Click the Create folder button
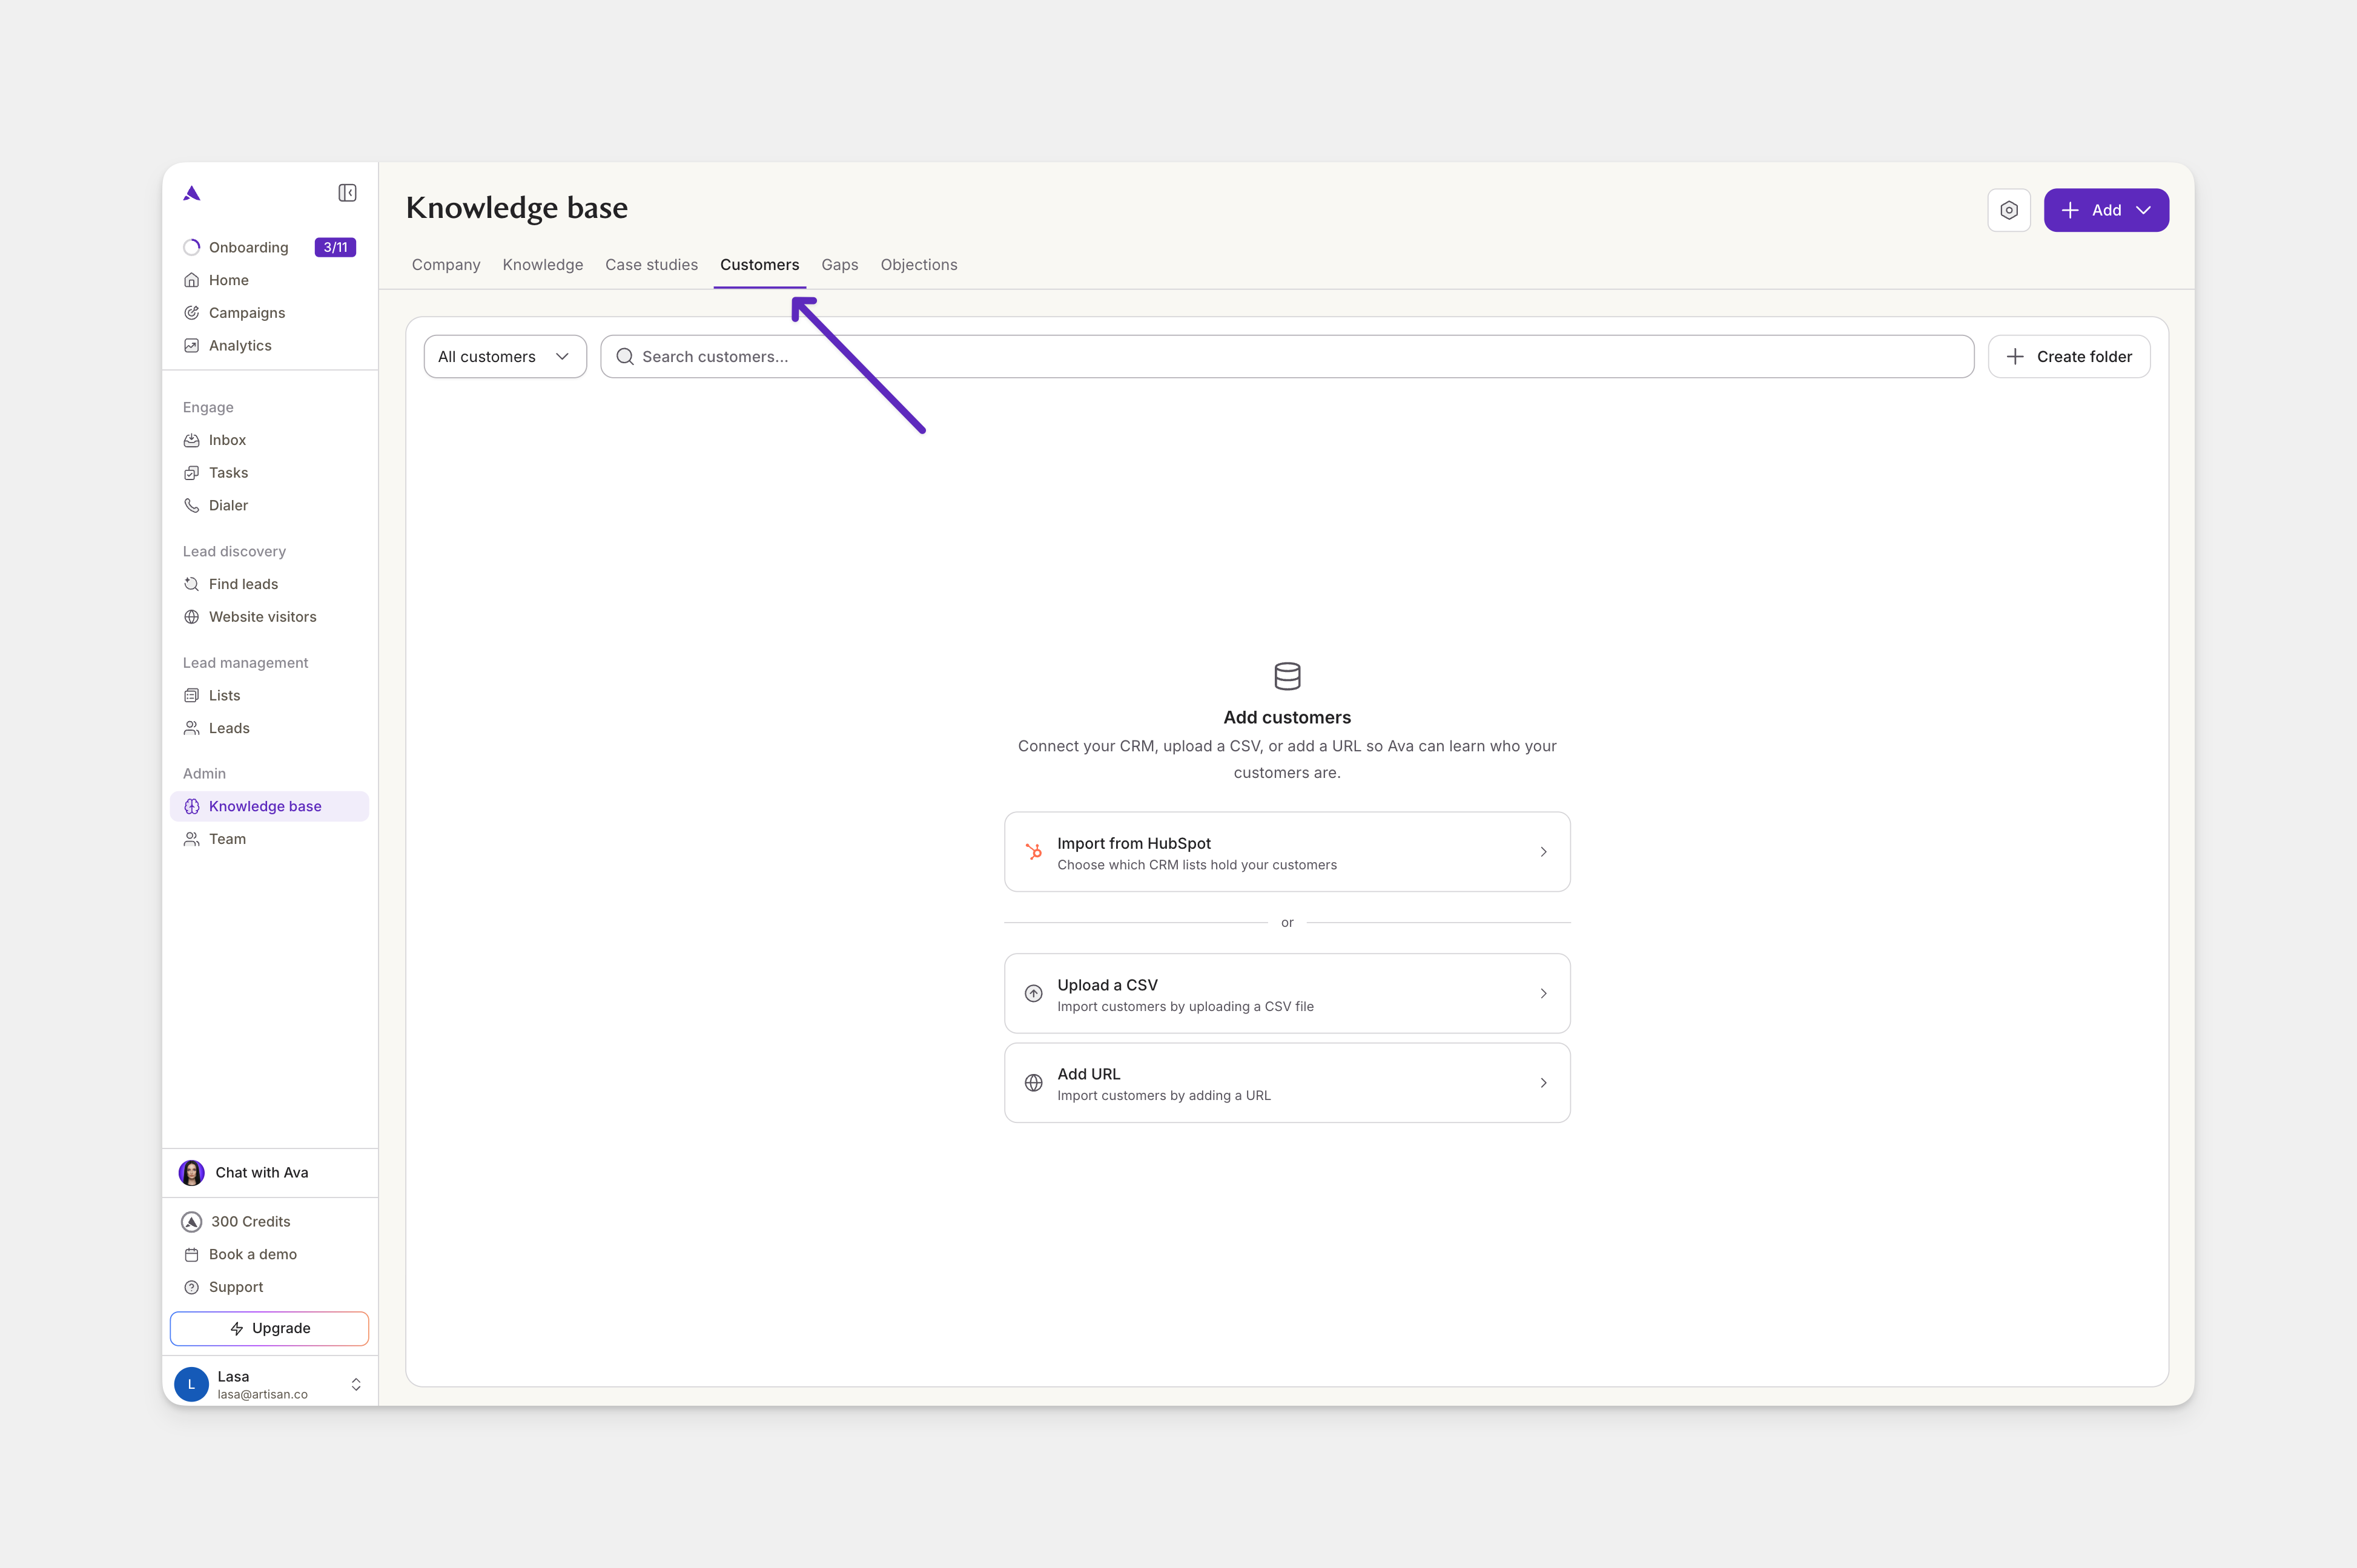 (x=2069, y=357)
